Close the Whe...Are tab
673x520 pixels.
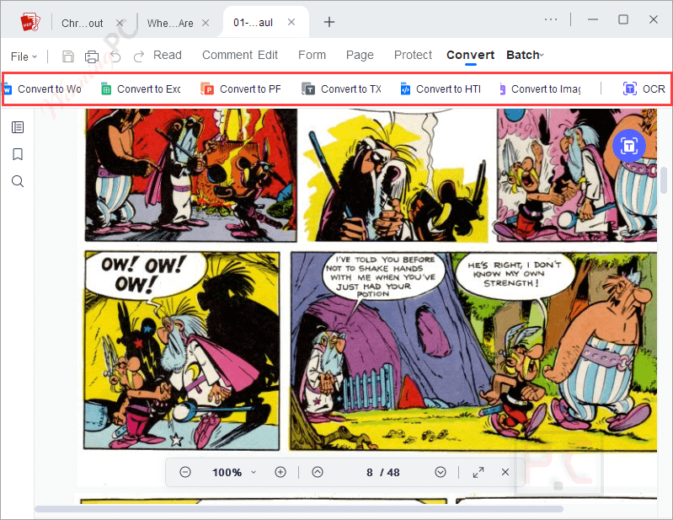pyautogui.click(x=206, y=22)
